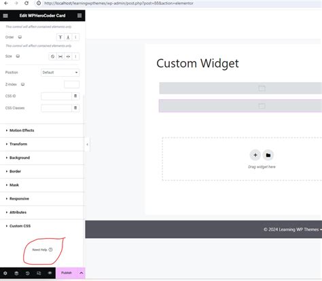Viewport: 322px width, 281px height.
Task: Choose custom Size option
Action: pos(75,56)
